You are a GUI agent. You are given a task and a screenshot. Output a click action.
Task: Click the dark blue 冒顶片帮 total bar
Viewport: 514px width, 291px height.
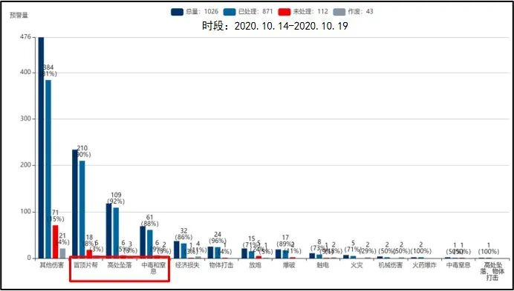point(75,204)
